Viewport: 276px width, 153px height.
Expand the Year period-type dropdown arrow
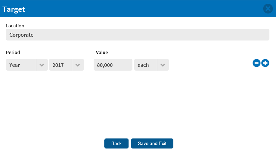[x=42, y=65]
